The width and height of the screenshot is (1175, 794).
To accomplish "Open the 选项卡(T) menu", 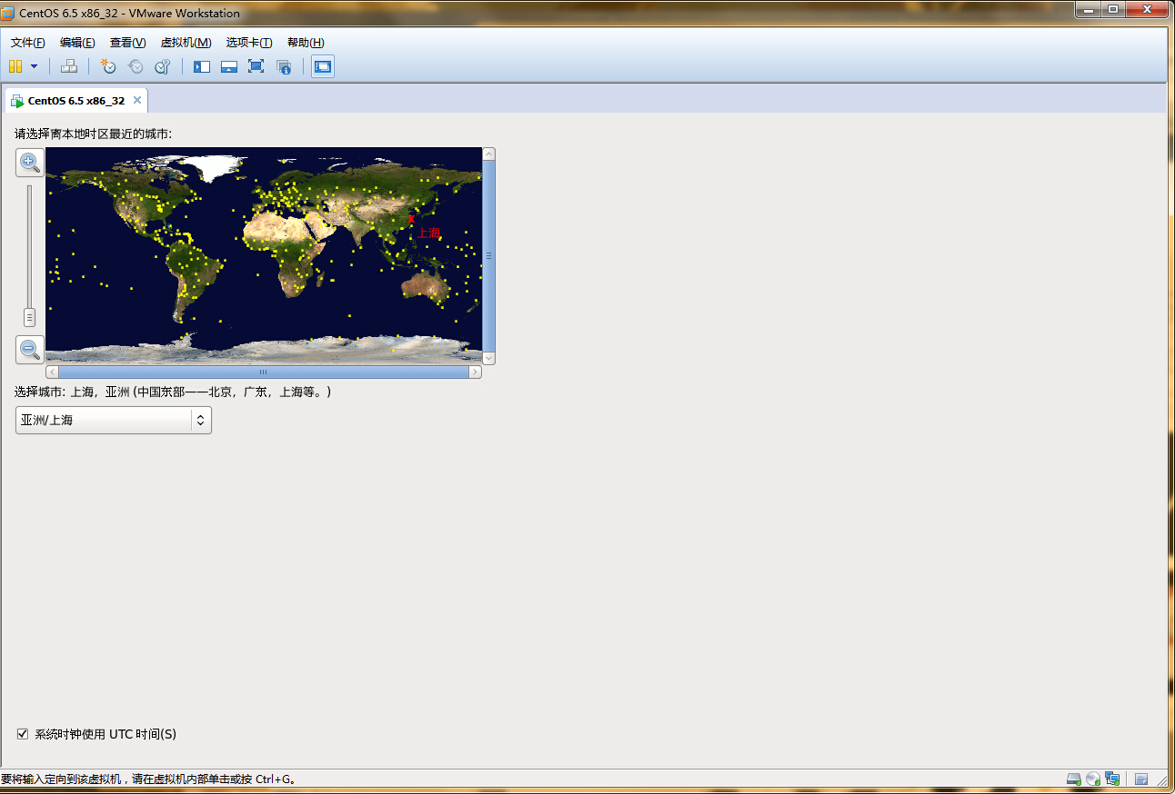I will click(248, 43).
